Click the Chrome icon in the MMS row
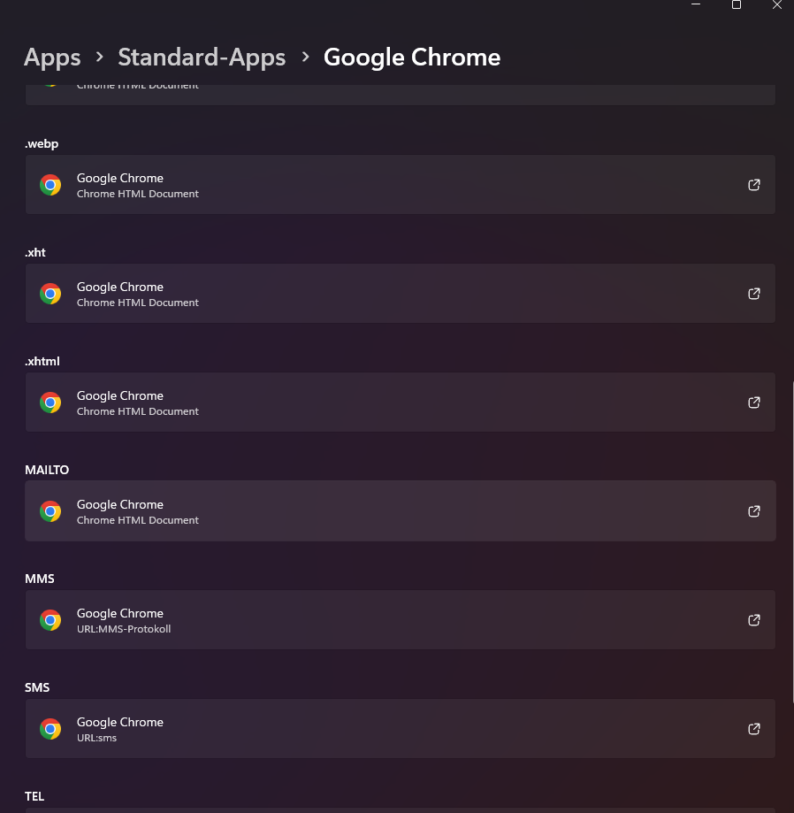Image resolution: width=794 pixels, height=813 pixels. (x=50, y=620)
